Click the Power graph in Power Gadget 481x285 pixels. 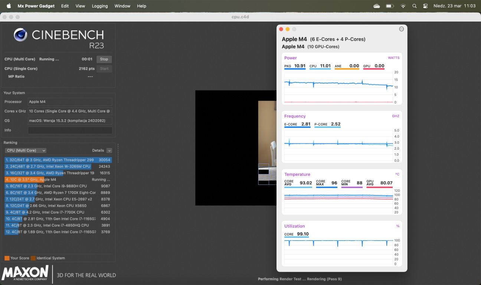coord(338,87)
